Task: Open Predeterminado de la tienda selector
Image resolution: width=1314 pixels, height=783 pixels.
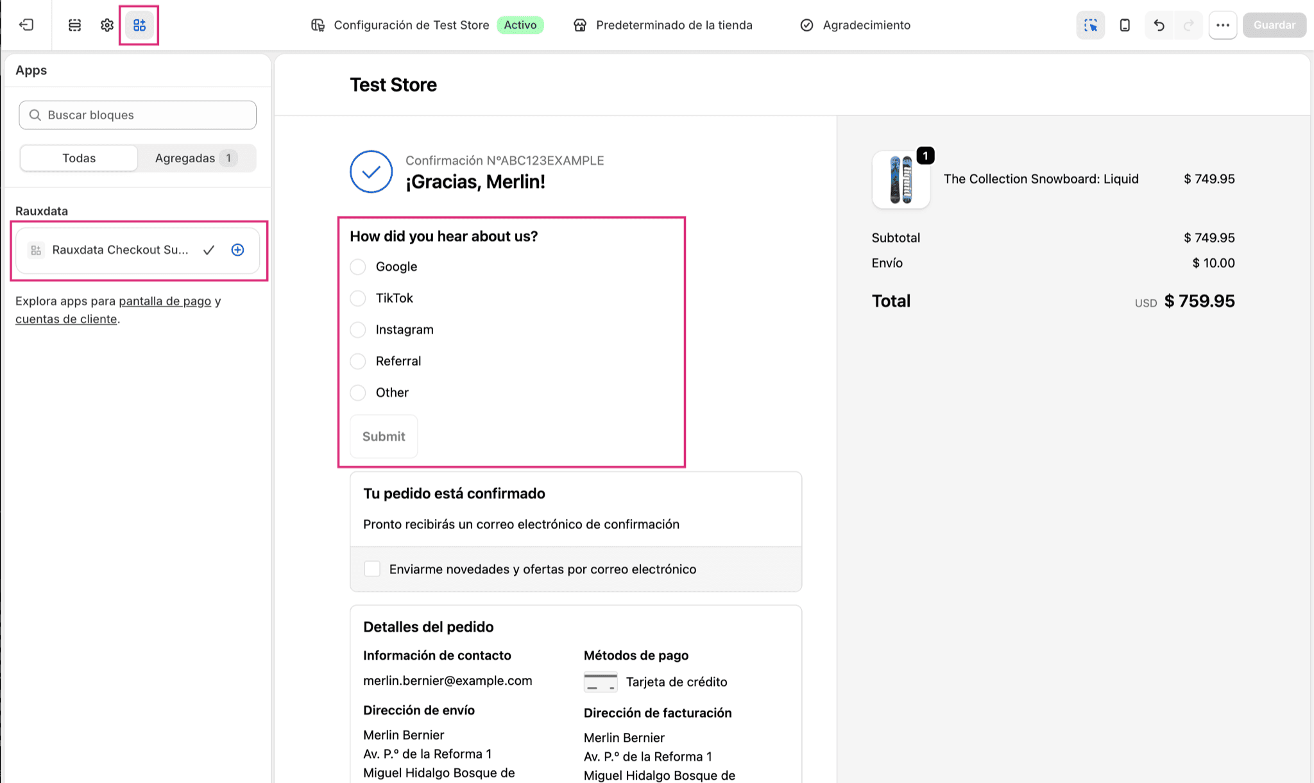Action: click(663, 25)
